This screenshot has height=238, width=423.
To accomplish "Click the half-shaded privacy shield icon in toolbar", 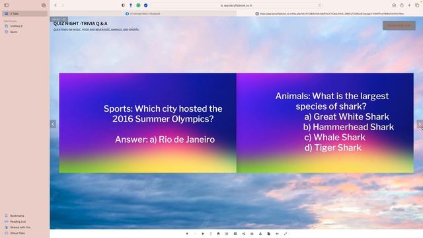I will tap(124, 5).
